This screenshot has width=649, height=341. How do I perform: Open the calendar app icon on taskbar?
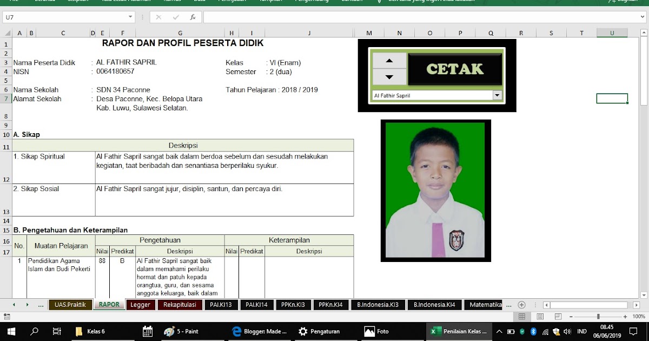click(x=147, y=331)
